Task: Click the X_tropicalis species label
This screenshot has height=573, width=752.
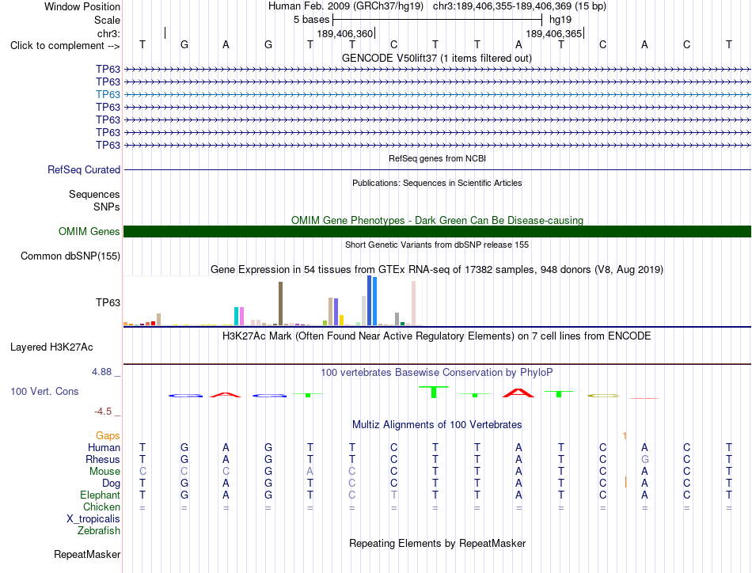Action: (x=93, y=519)
